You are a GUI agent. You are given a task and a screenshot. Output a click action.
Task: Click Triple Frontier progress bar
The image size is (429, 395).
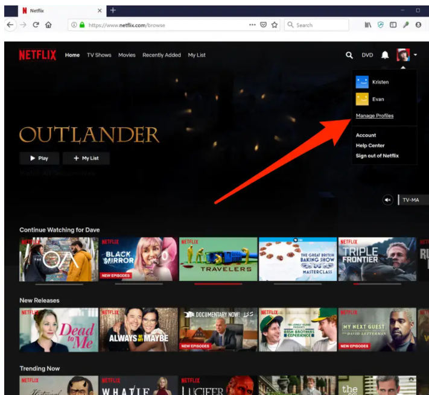pos(377,284)
